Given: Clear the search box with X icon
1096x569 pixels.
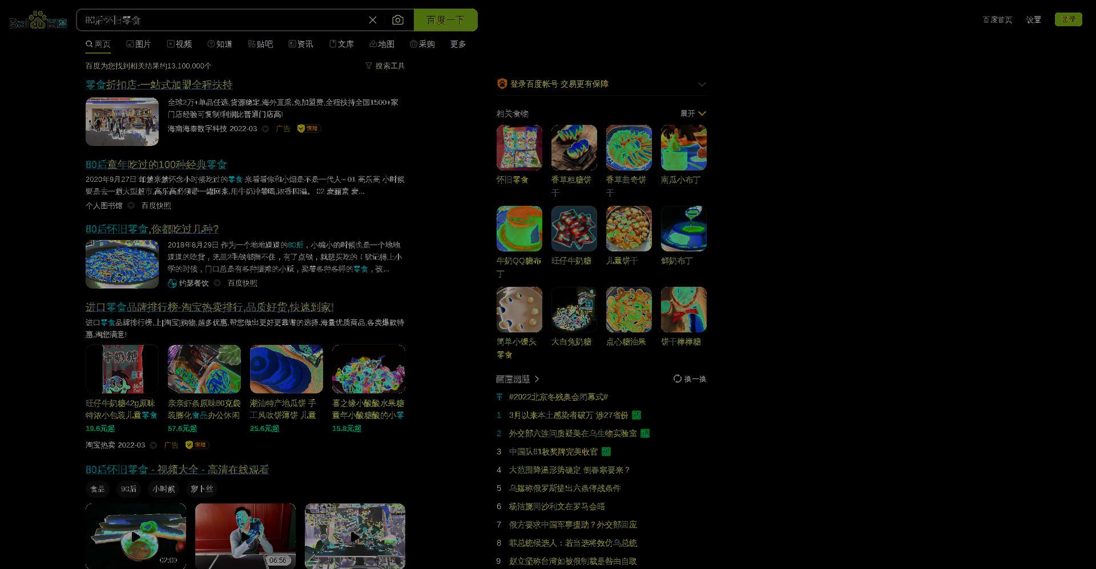Looking at the screenshot, I should click(x=373, y=20).
